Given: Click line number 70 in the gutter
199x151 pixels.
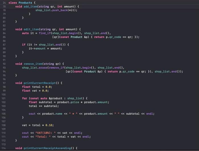Looking at the screenshot, I should (x=4, y=7).
